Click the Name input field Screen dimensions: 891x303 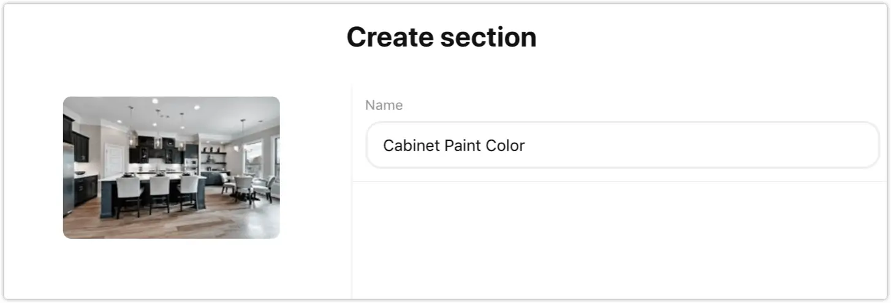pos(623,145)
